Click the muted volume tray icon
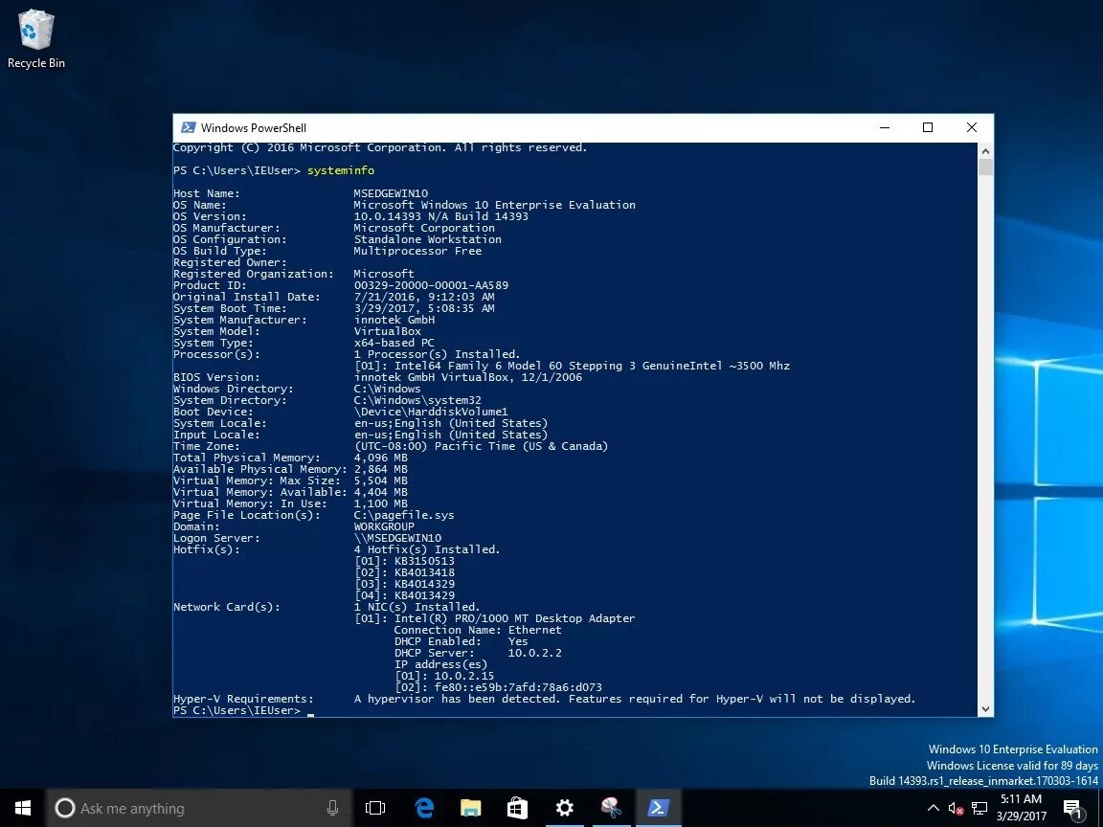This screenshot has width=1103, height=827. click(956, 808)
